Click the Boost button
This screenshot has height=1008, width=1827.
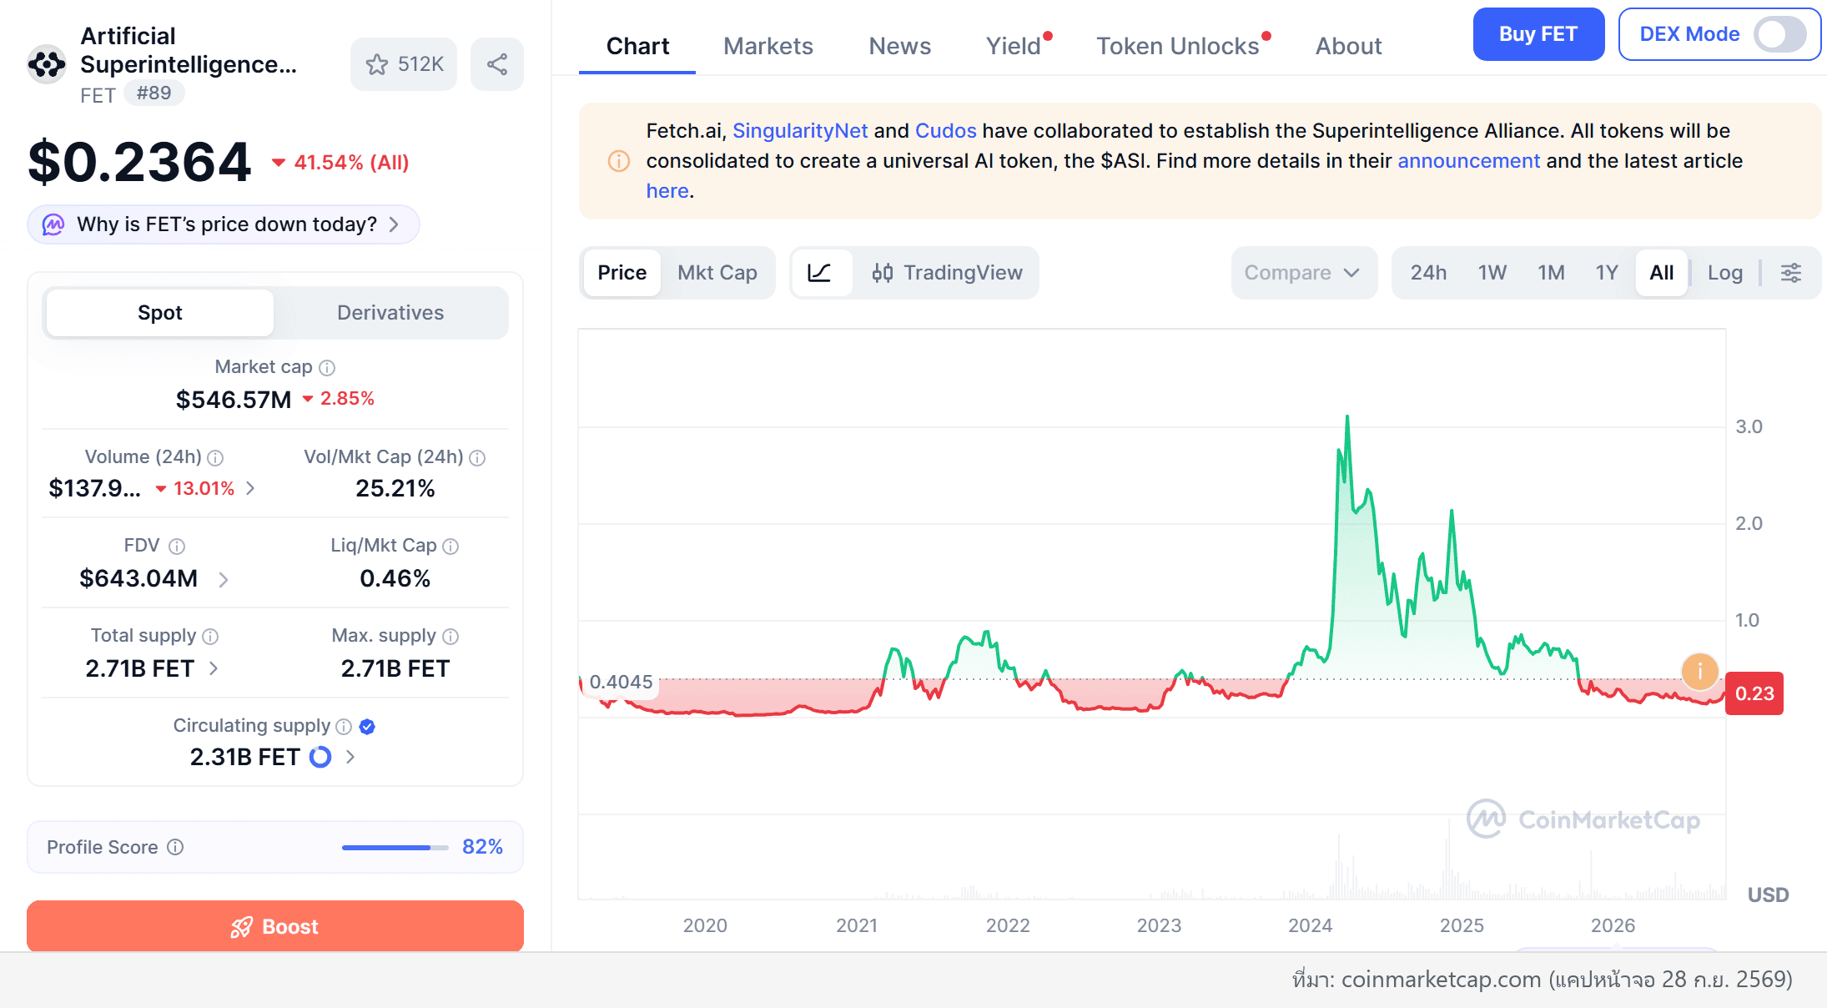(x=275, y=926)
